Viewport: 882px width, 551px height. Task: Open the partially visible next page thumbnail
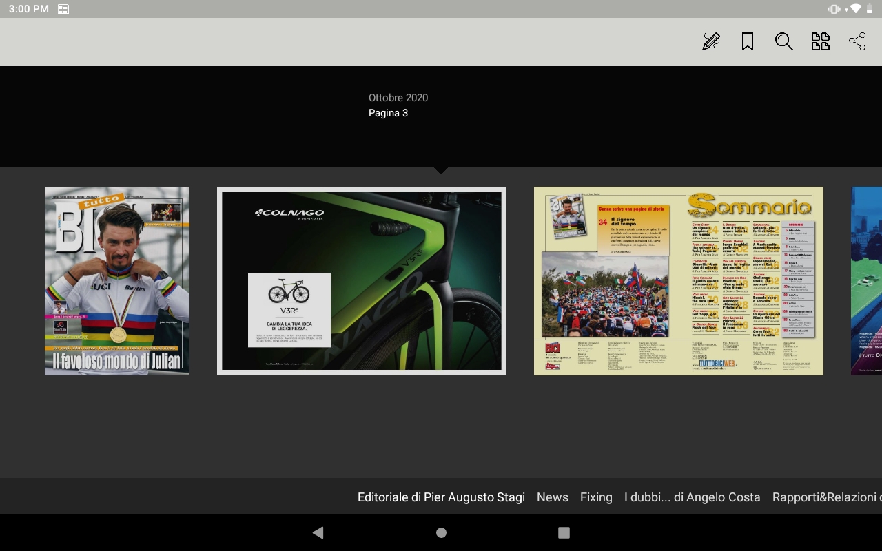point(866,281)
